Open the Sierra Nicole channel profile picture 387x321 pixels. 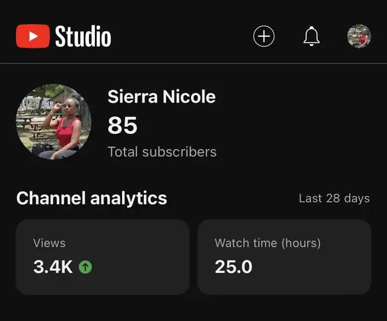[x=53, y=122]
